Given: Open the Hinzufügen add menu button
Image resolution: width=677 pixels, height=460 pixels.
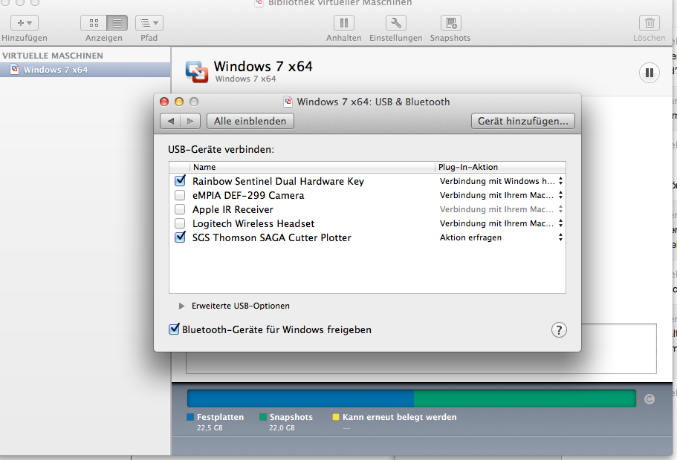Looking at the screenshot, I should click(x=25, y=23).
